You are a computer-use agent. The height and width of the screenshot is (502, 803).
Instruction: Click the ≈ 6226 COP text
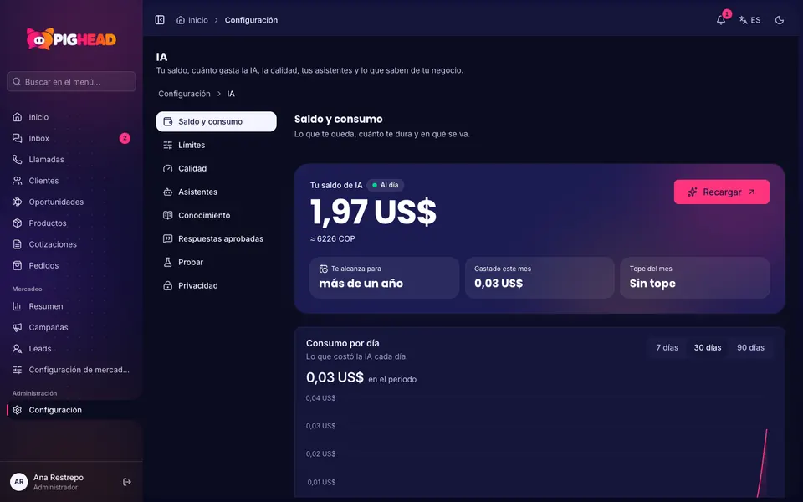(x=332, y=238)
